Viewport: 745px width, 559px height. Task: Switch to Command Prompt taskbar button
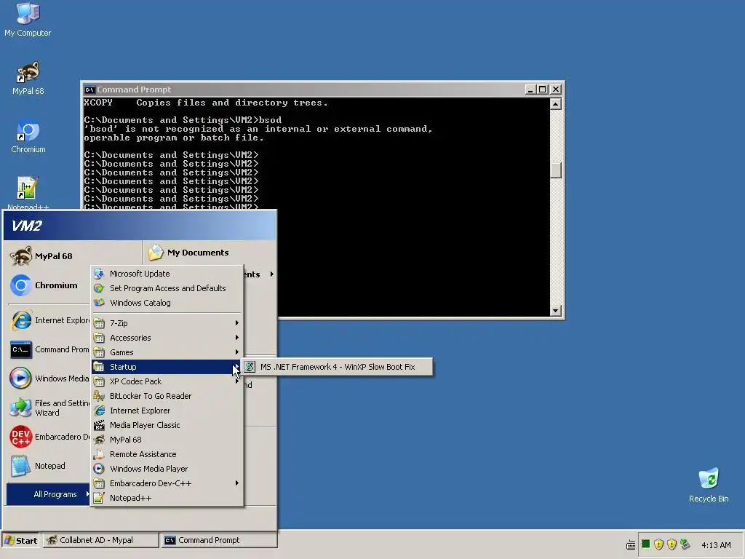point(218,541)
